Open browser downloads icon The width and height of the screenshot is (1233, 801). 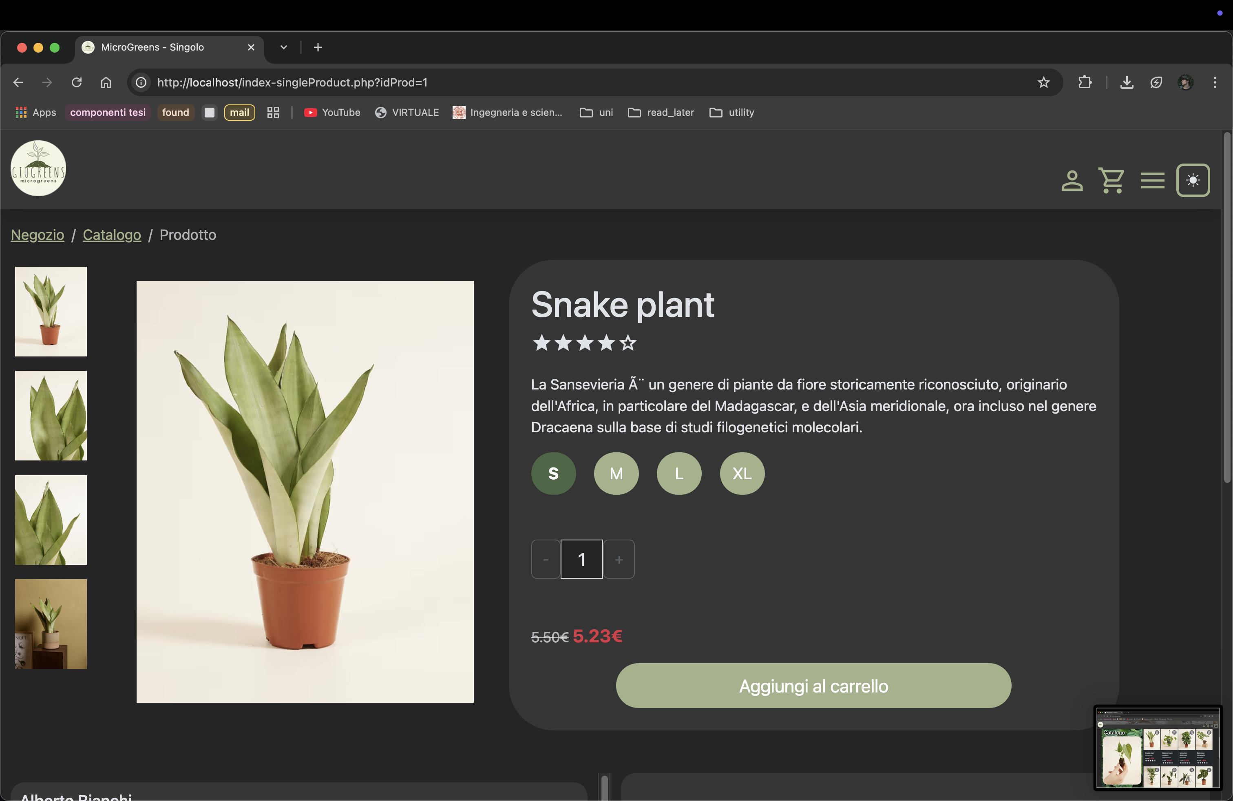point(1126,82)
